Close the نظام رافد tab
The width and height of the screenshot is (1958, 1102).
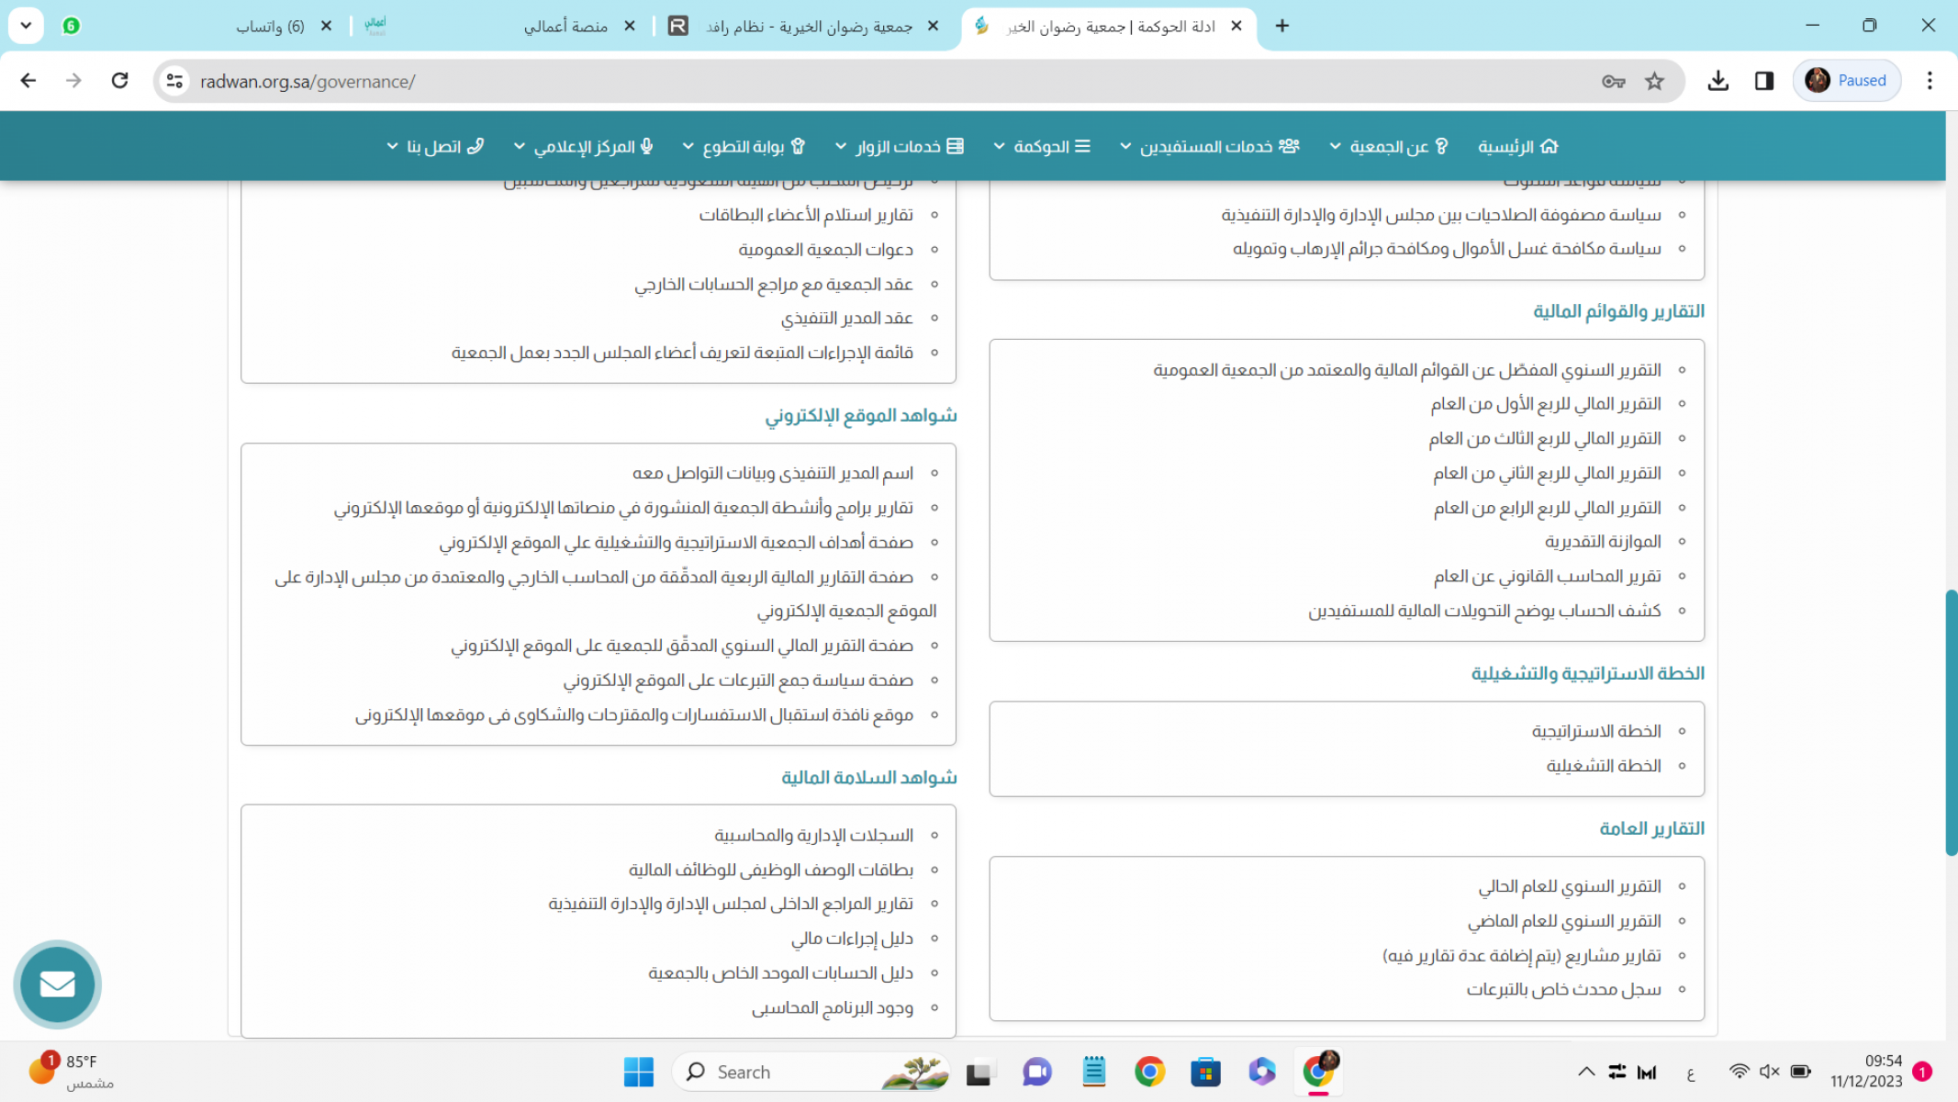tap(934, 26)
